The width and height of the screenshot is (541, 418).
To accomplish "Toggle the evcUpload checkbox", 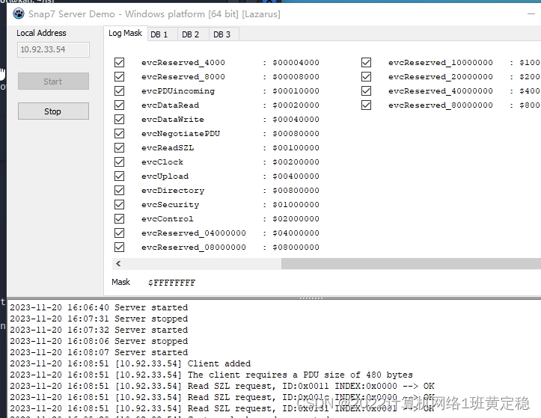I will click(x=120, y=176).
